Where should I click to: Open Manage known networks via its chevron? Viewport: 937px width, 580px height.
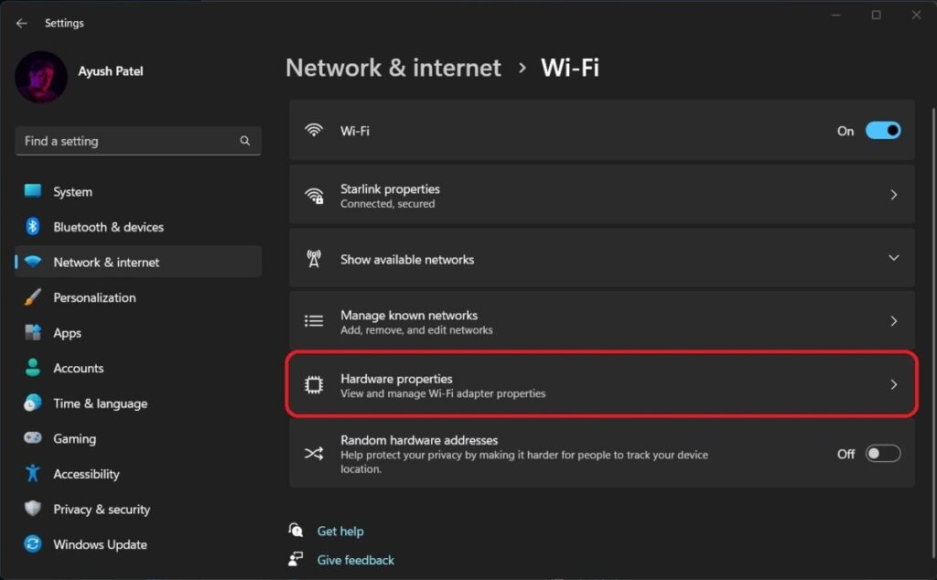click(892, 321)
